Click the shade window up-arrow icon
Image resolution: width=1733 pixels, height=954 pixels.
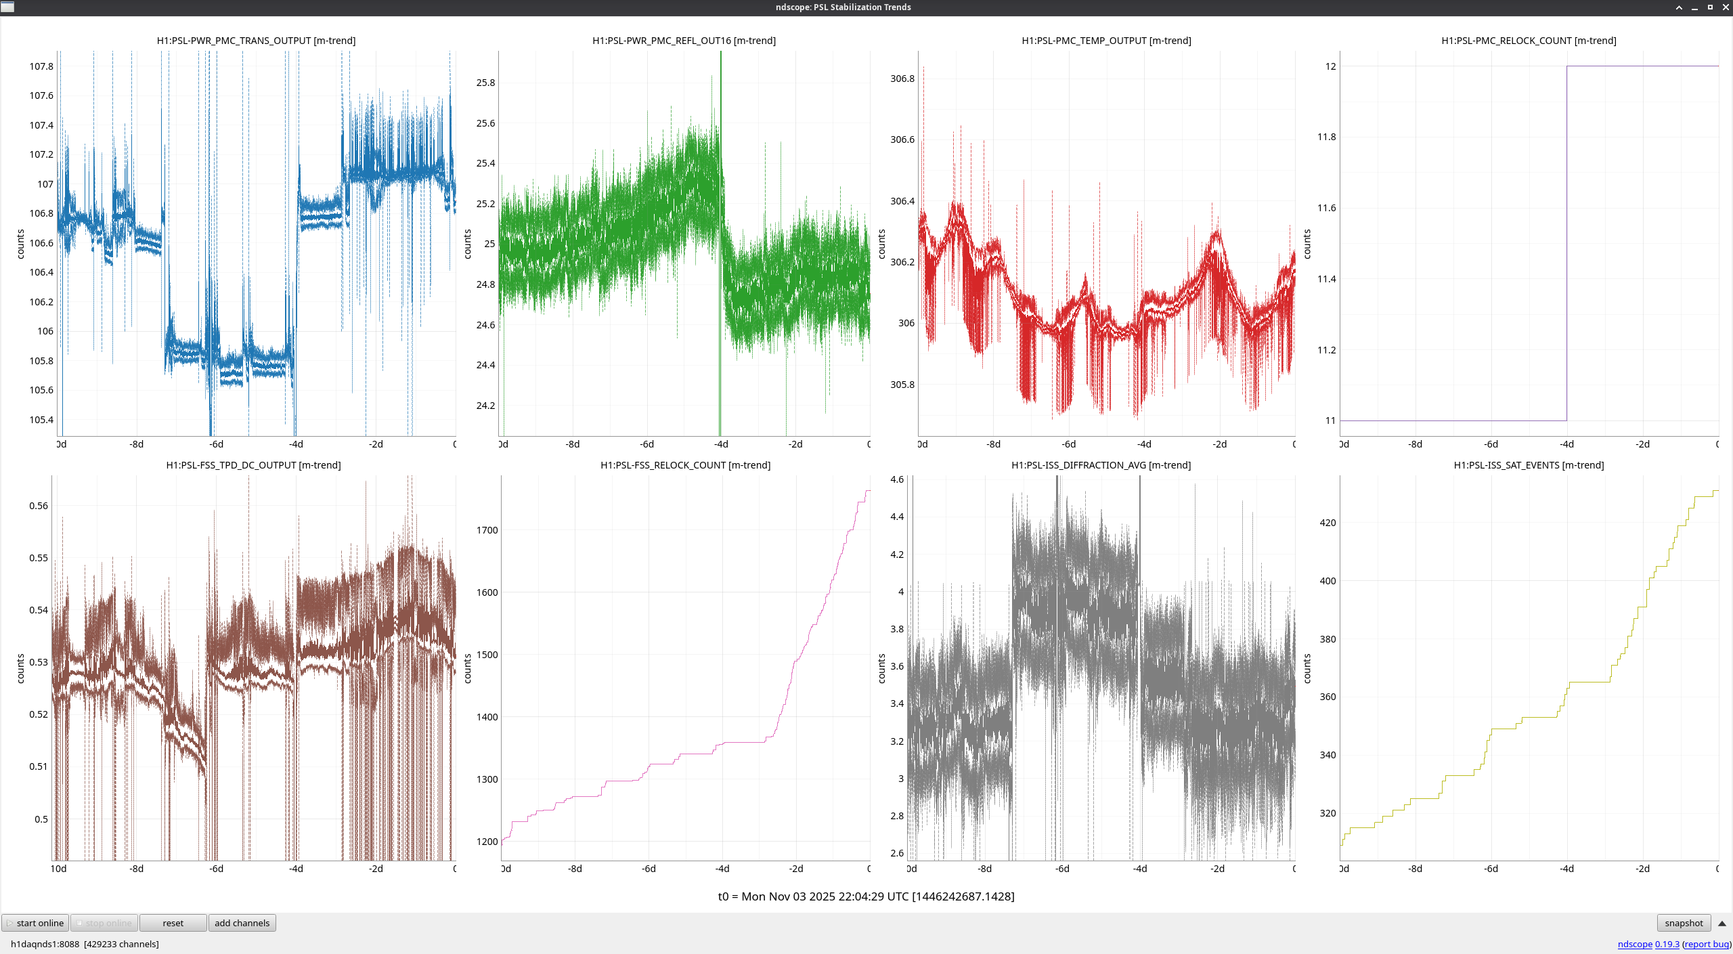[1679, 7]
